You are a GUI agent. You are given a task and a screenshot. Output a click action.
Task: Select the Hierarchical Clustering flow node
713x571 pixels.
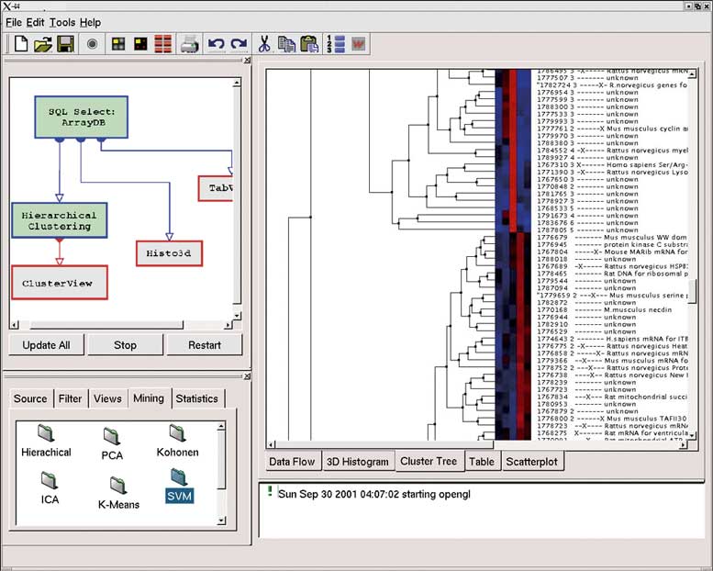point(59,221)
